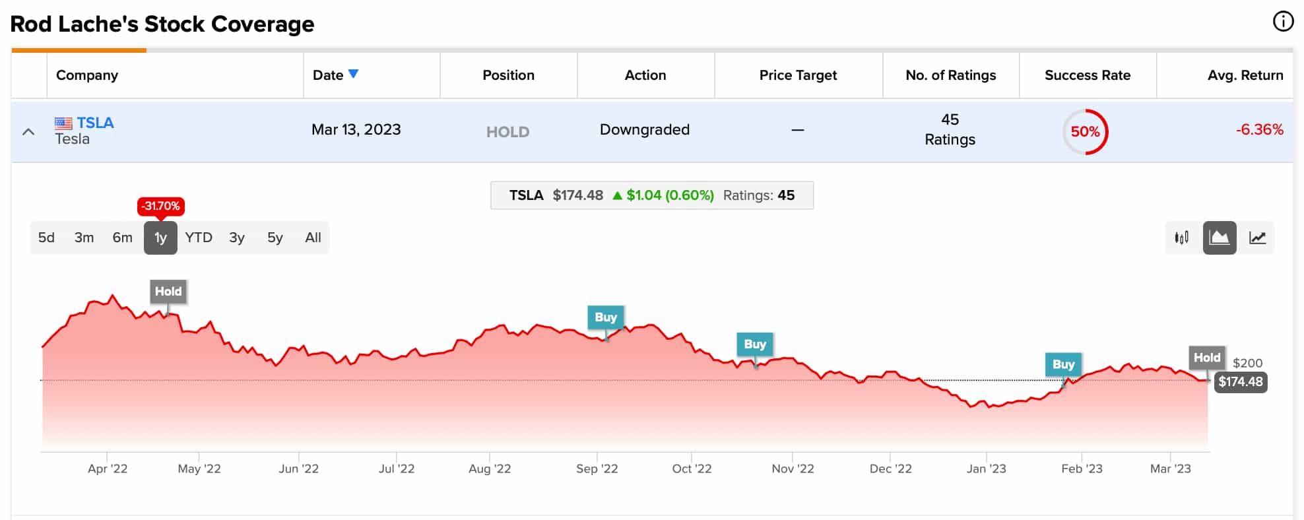Click the US flag icon beside TSLA

click(x=63, y=123)
